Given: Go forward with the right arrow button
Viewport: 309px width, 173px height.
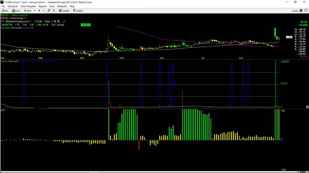Looking at the screenshot, I should (39, 11).
